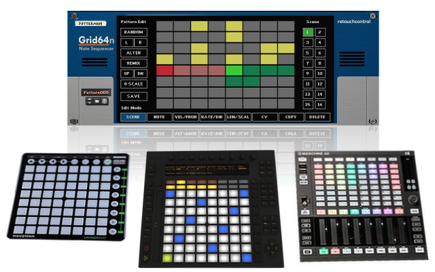This screenshot has height=272, width=435.
Task: Shift pattern left with L button
Action: pyautogui.click(x=127, y=42)
